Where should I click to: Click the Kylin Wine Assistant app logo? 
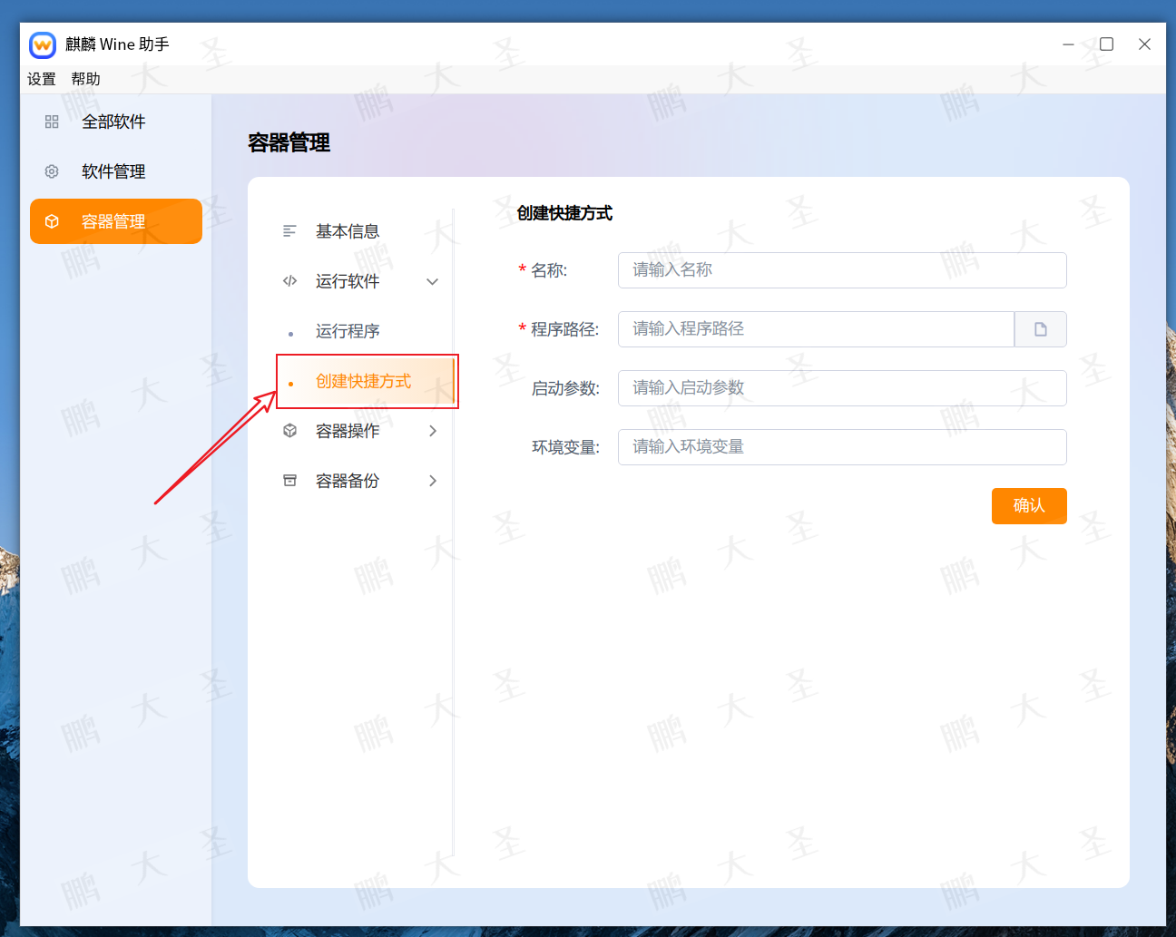[43, 44]
